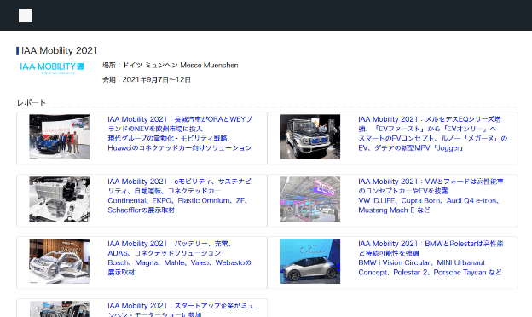Click the IAA MOBILITY logo image
Viewport: 532px width, 317px height.
[51, 68]
